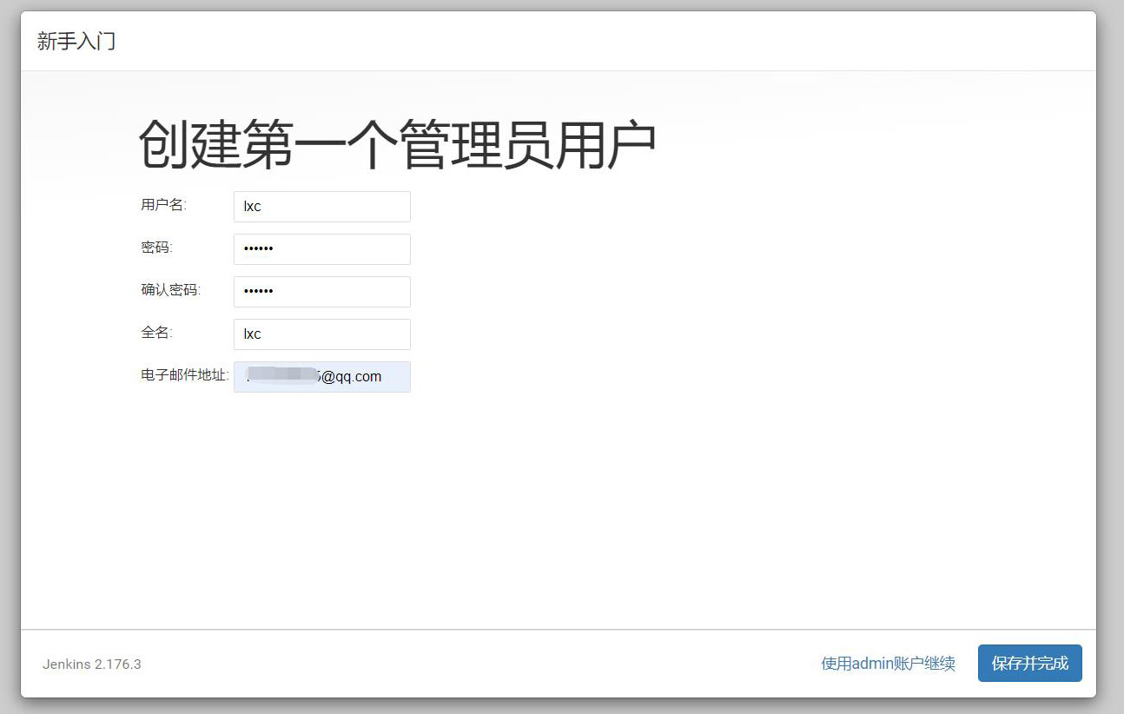The height and width of the screenshot is (714, 1124).
Task: Click the 用户名: label
Action: coord(164,205)
